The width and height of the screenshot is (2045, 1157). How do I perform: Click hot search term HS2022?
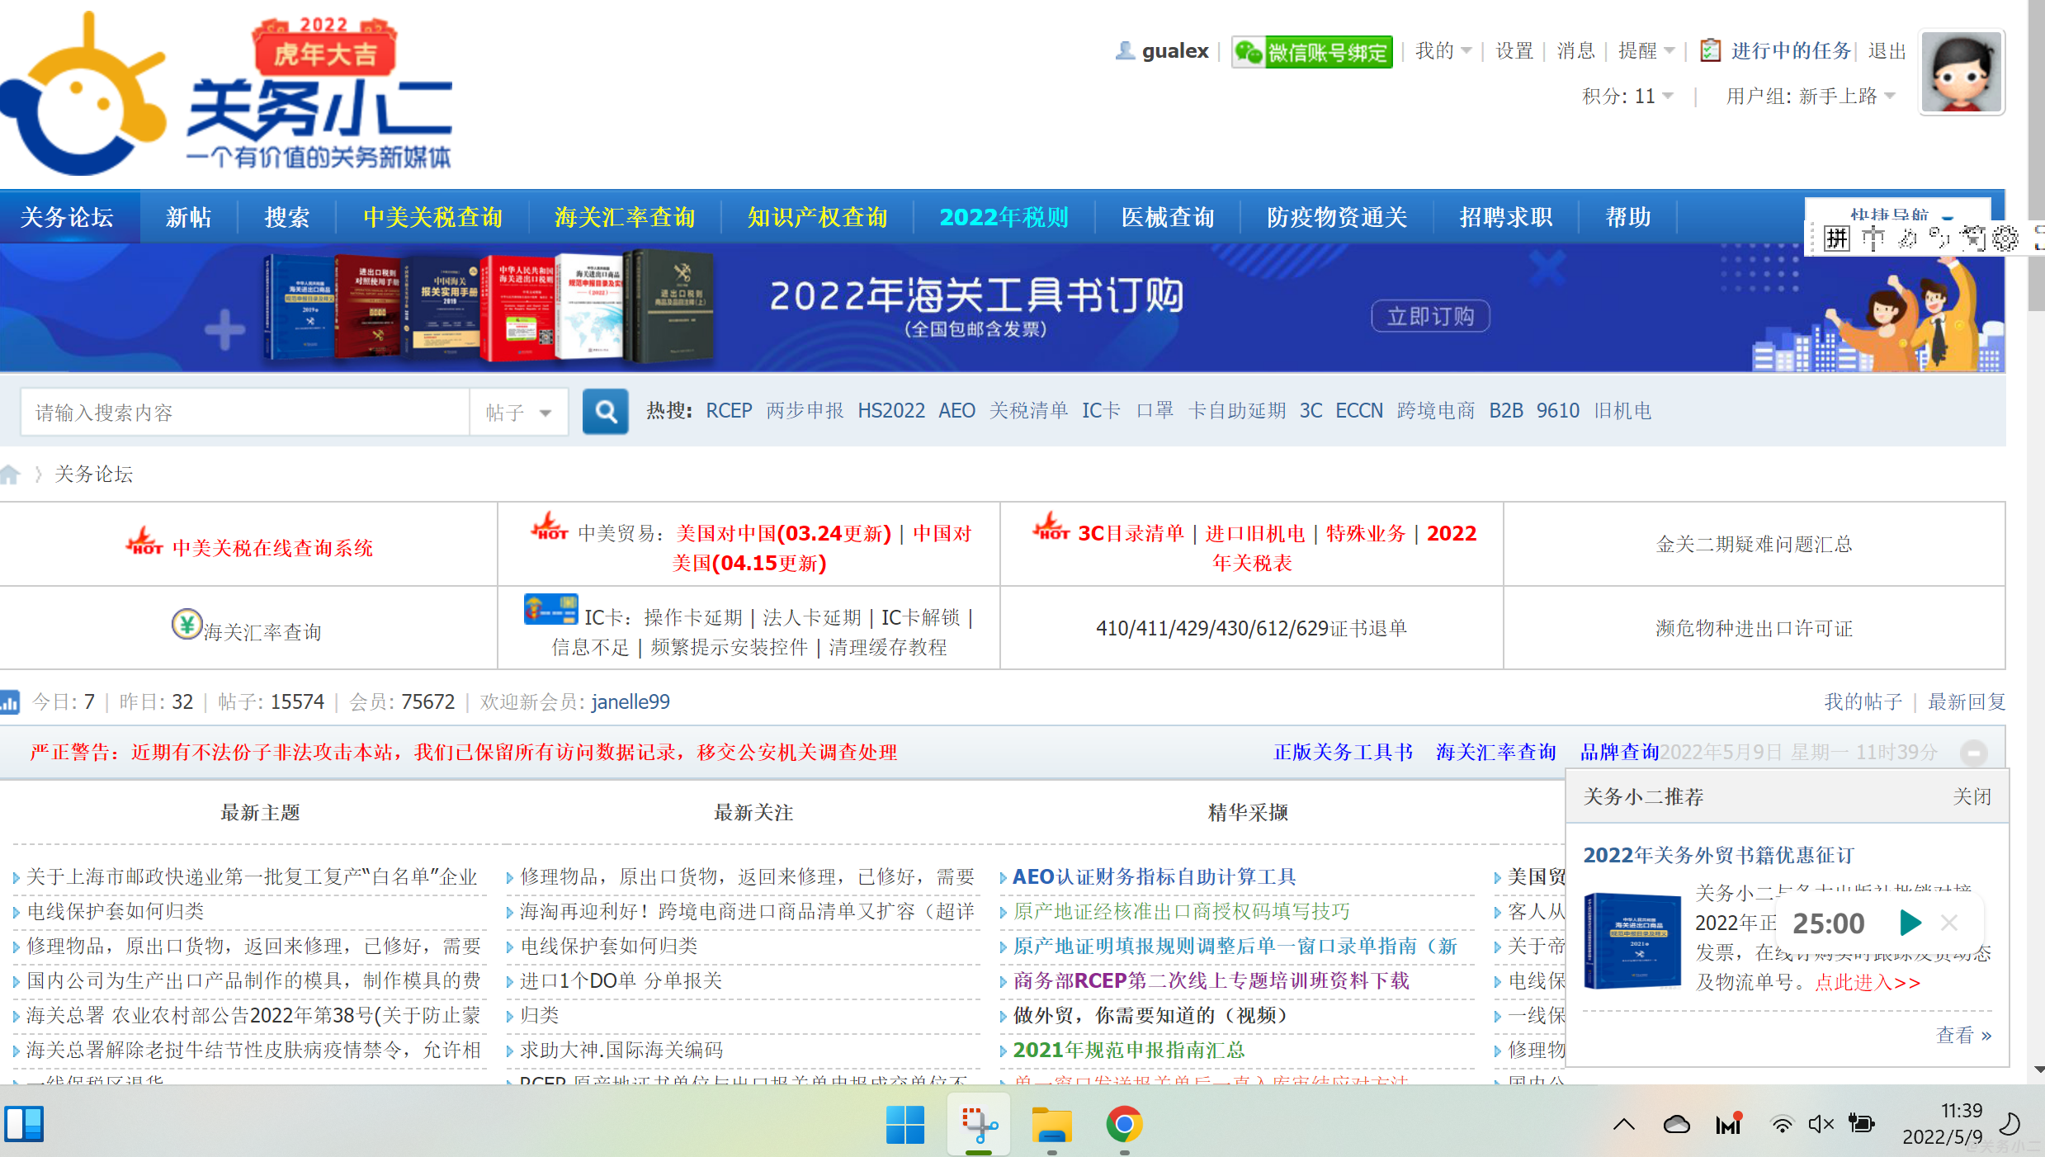pos(891,411)
